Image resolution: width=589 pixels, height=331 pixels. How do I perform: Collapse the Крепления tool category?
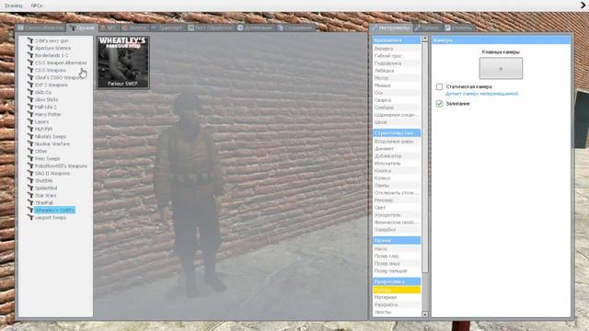397,40
